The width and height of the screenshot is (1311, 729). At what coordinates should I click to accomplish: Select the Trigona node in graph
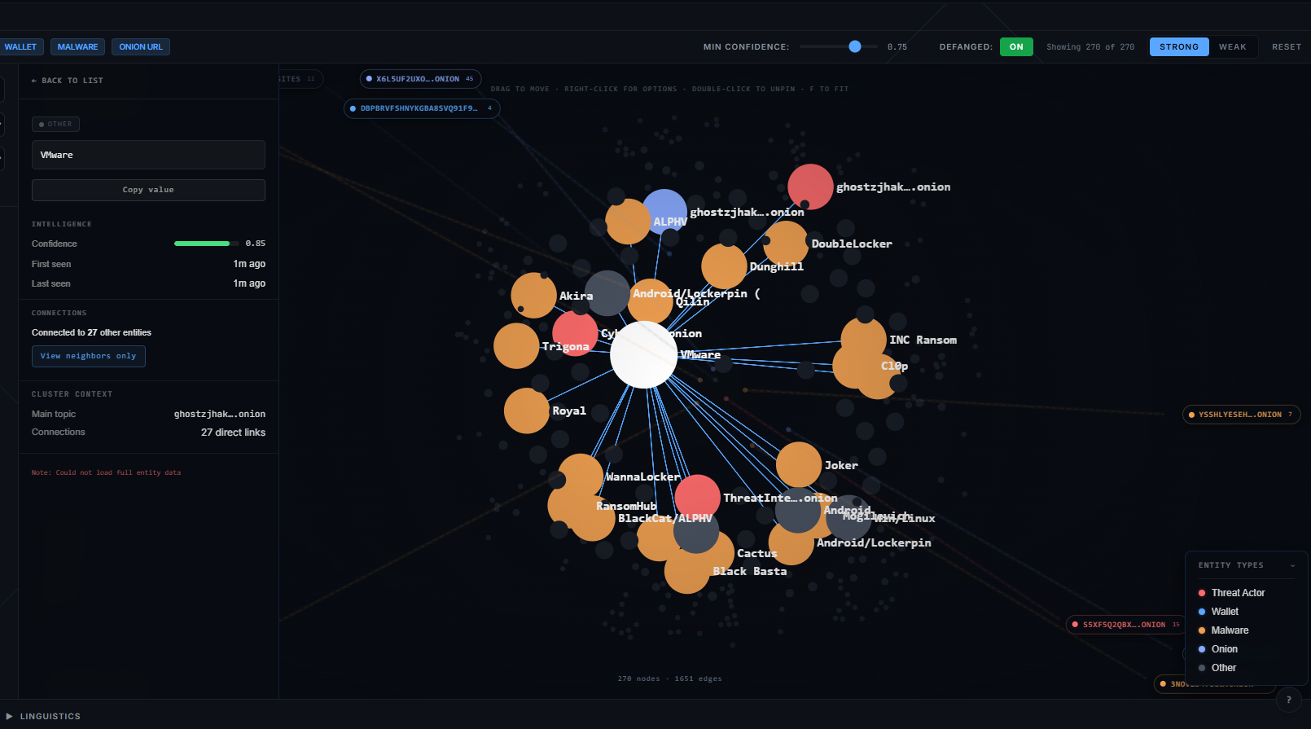(516, 346)
